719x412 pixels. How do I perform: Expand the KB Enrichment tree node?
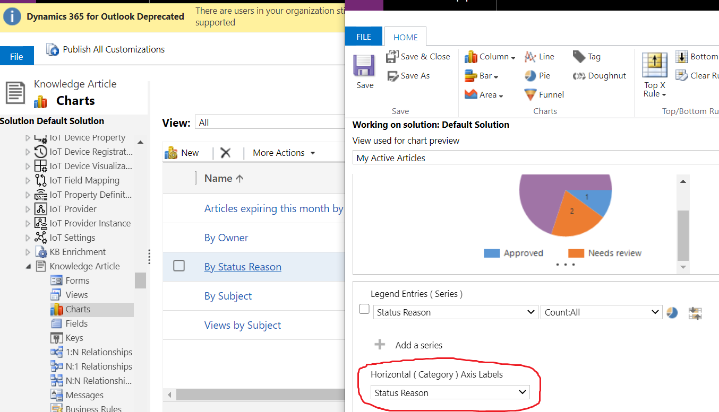click(28, 252)
